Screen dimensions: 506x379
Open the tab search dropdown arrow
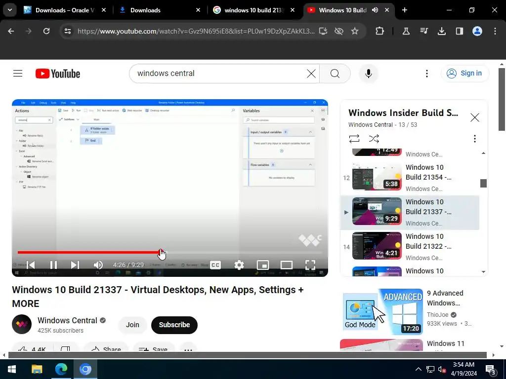pyautogui.click(x=10, y=10)
